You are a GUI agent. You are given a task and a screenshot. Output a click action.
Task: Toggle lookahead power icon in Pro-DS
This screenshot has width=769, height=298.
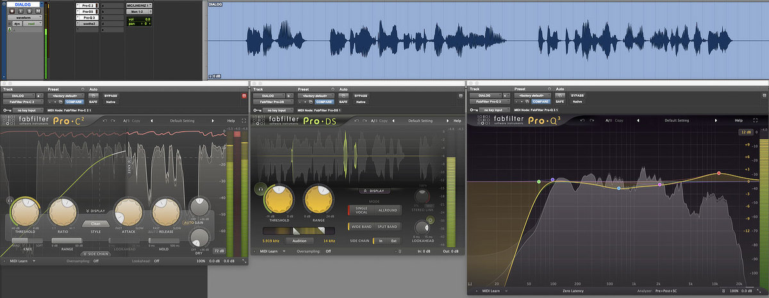pyautogui.click(x=430, y=220)
